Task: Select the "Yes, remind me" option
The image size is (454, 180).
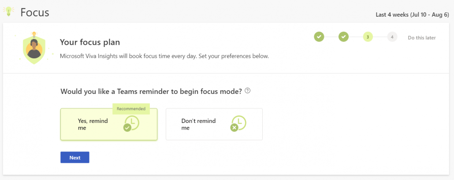Action: click(x=108, y=124)
